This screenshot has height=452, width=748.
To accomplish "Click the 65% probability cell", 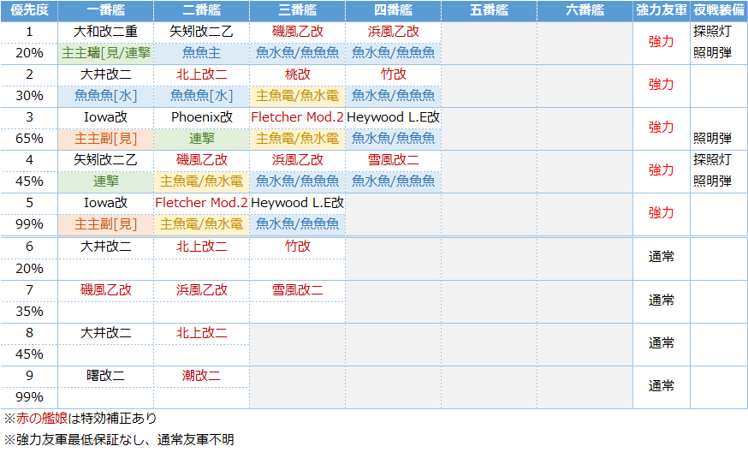I will pos(29,139).
